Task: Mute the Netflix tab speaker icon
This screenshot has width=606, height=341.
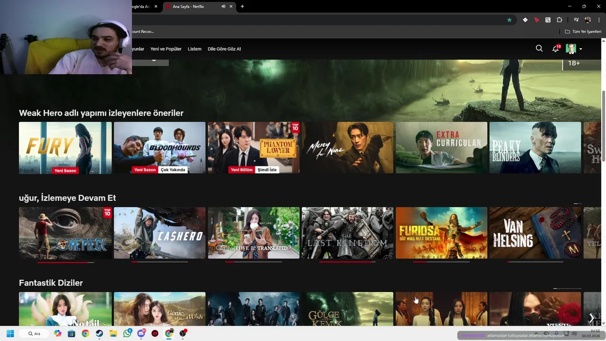Action: 223,7
